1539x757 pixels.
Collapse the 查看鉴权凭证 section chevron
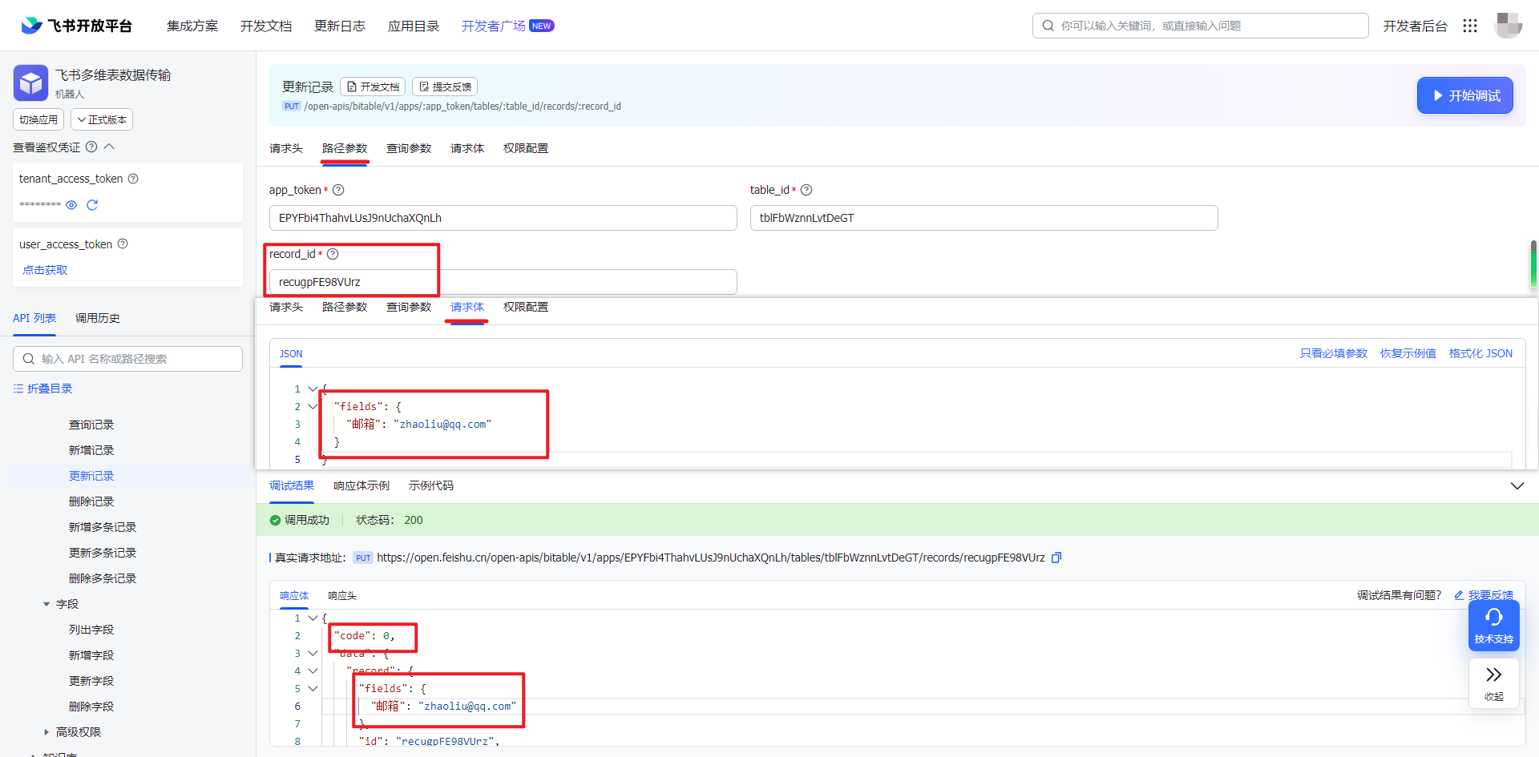110,147
